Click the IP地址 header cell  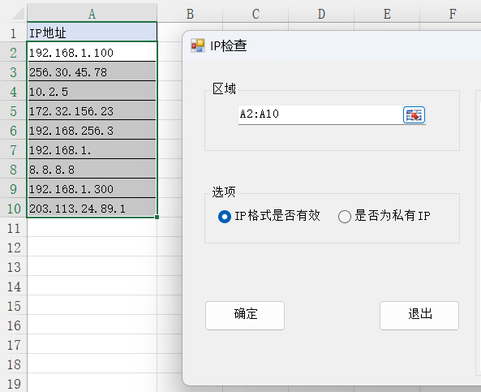point(92,32)
